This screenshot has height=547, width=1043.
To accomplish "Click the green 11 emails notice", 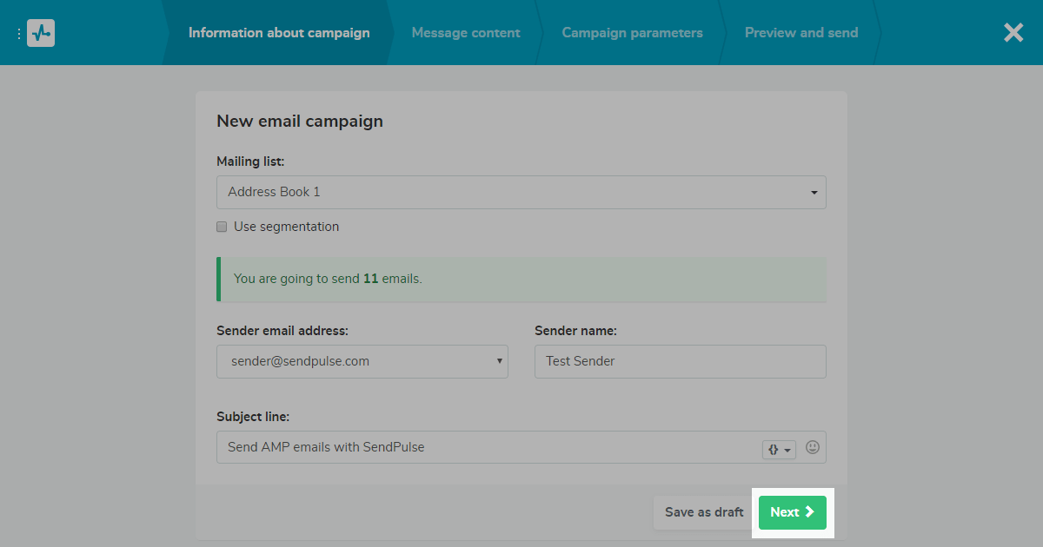I will pyautogui.click(x=521, y=279).
